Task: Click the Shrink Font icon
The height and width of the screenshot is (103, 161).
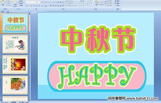Action: click(44, 2)
